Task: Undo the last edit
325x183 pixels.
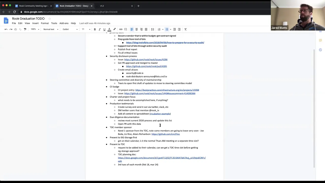Action: coord(6,29)
